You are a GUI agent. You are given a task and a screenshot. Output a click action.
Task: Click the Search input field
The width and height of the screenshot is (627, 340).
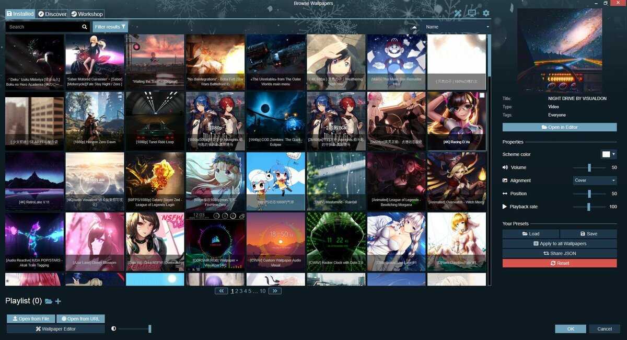click(44, 27)
